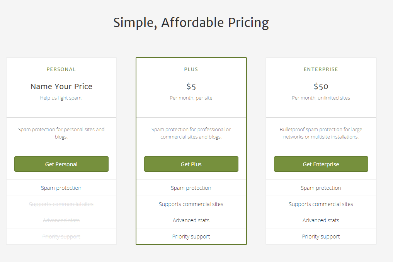Image resolution: width=393 pixels, height=262 pixels.
Task: Select the ENTERPRISE plan heading
Action: [321, 69]
